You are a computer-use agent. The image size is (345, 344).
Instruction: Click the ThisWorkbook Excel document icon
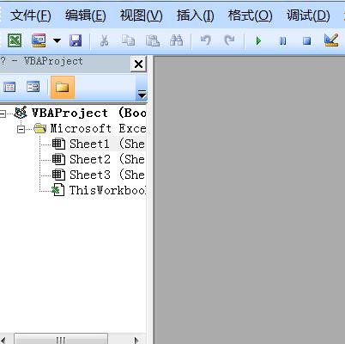tap(58, 190)
